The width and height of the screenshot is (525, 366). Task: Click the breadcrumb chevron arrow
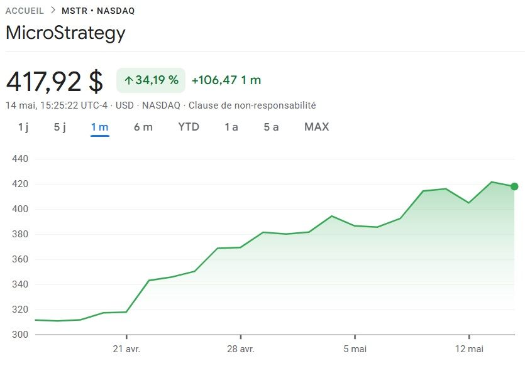[53, 11]
